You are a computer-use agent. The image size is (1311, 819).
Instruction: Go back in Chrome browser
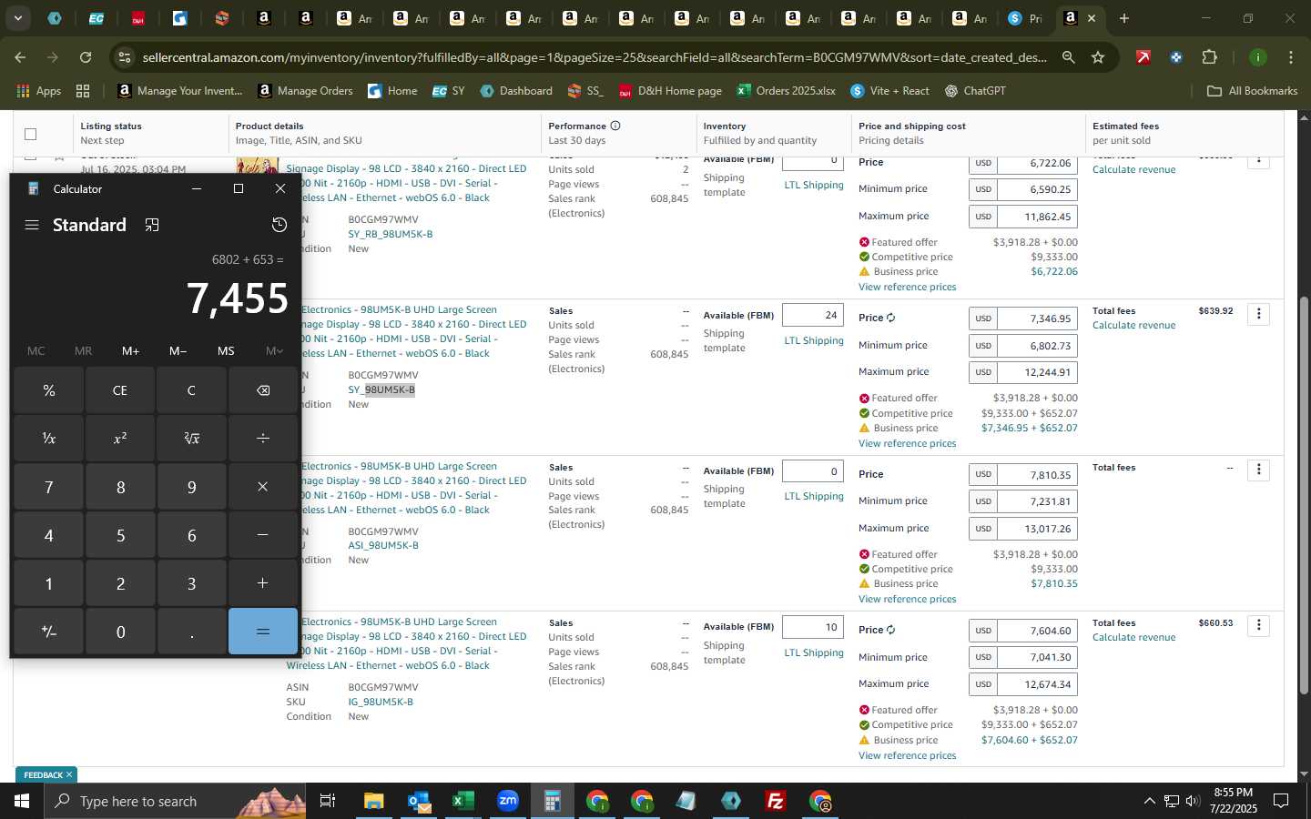coord(20,57)
